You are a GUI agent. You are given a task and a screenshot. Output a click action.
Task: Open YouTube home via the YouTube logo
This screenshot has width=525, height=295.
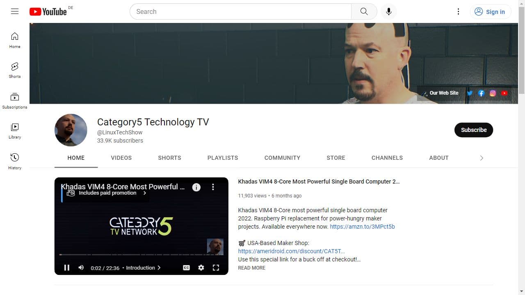point(48,11)
